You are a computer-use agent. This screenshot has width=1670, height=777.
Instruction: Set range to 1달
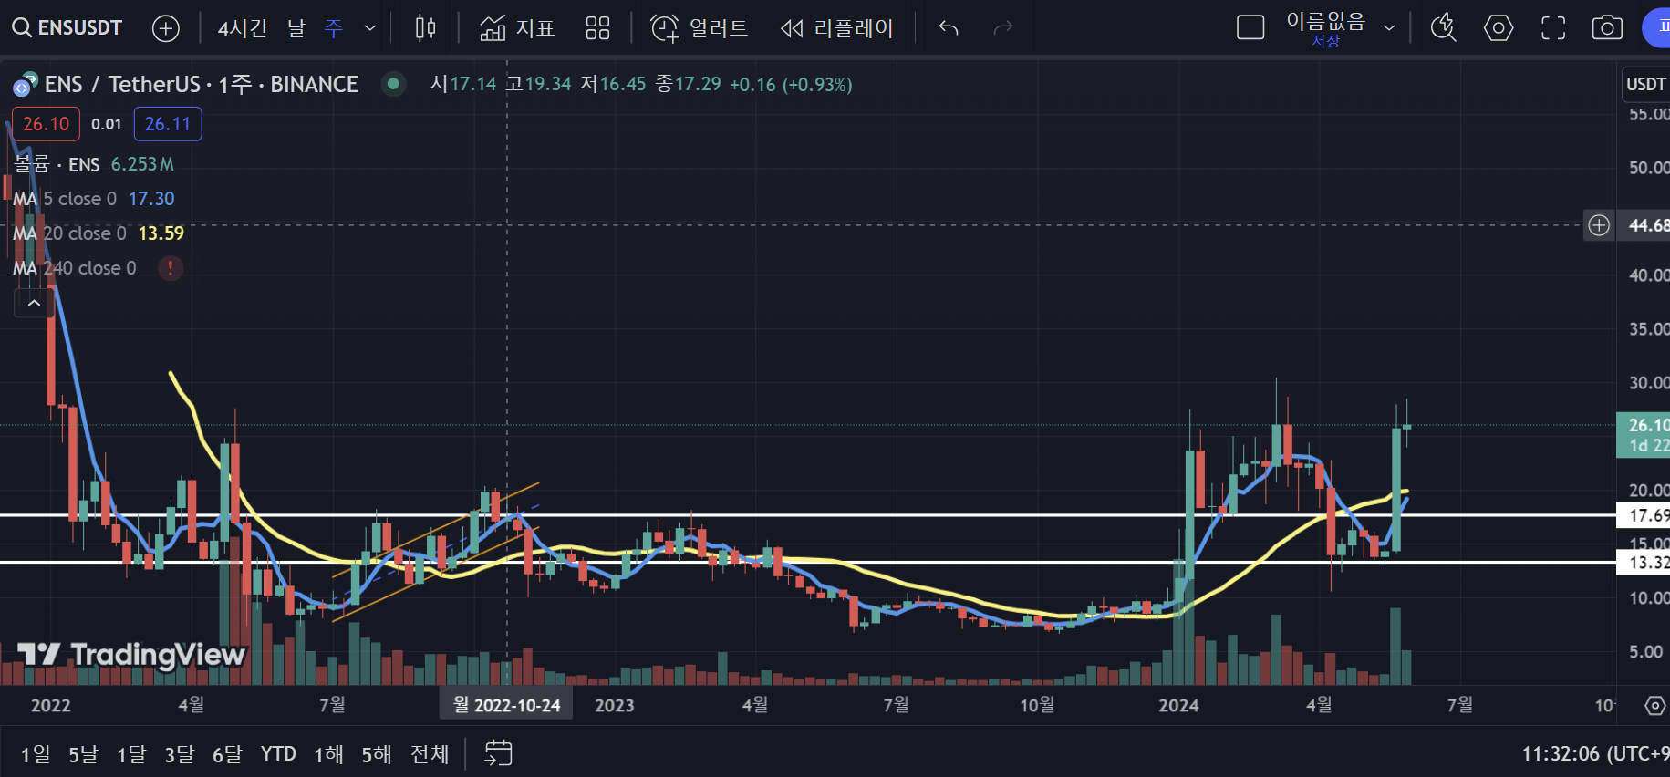click(131, 754)
